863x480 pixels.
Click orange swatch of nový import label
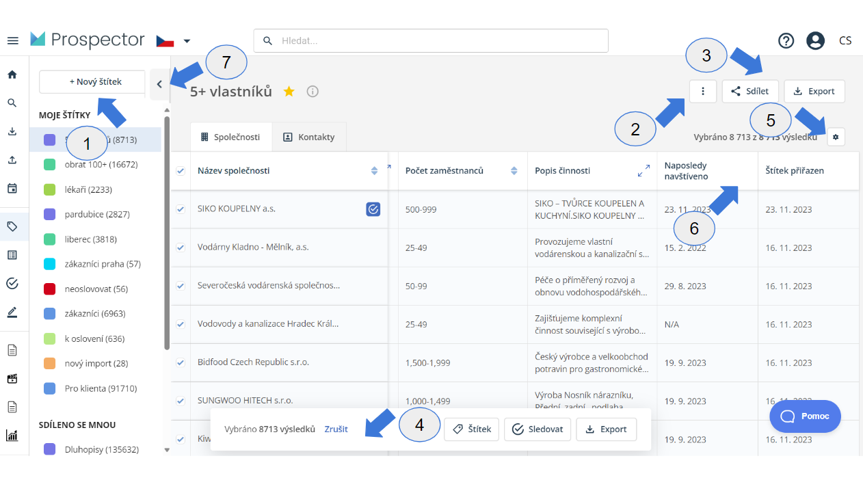point(49,363)
